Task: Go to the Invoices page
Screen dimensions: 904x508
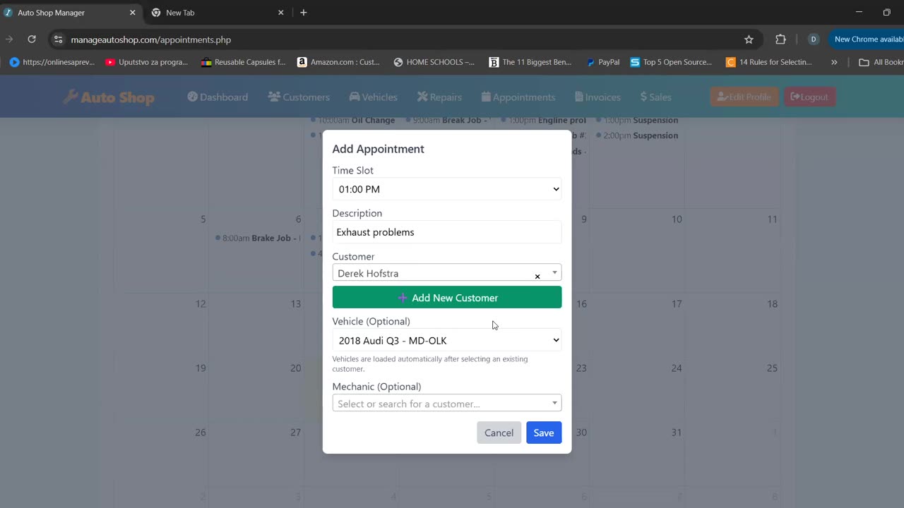Action: (597, 97)
